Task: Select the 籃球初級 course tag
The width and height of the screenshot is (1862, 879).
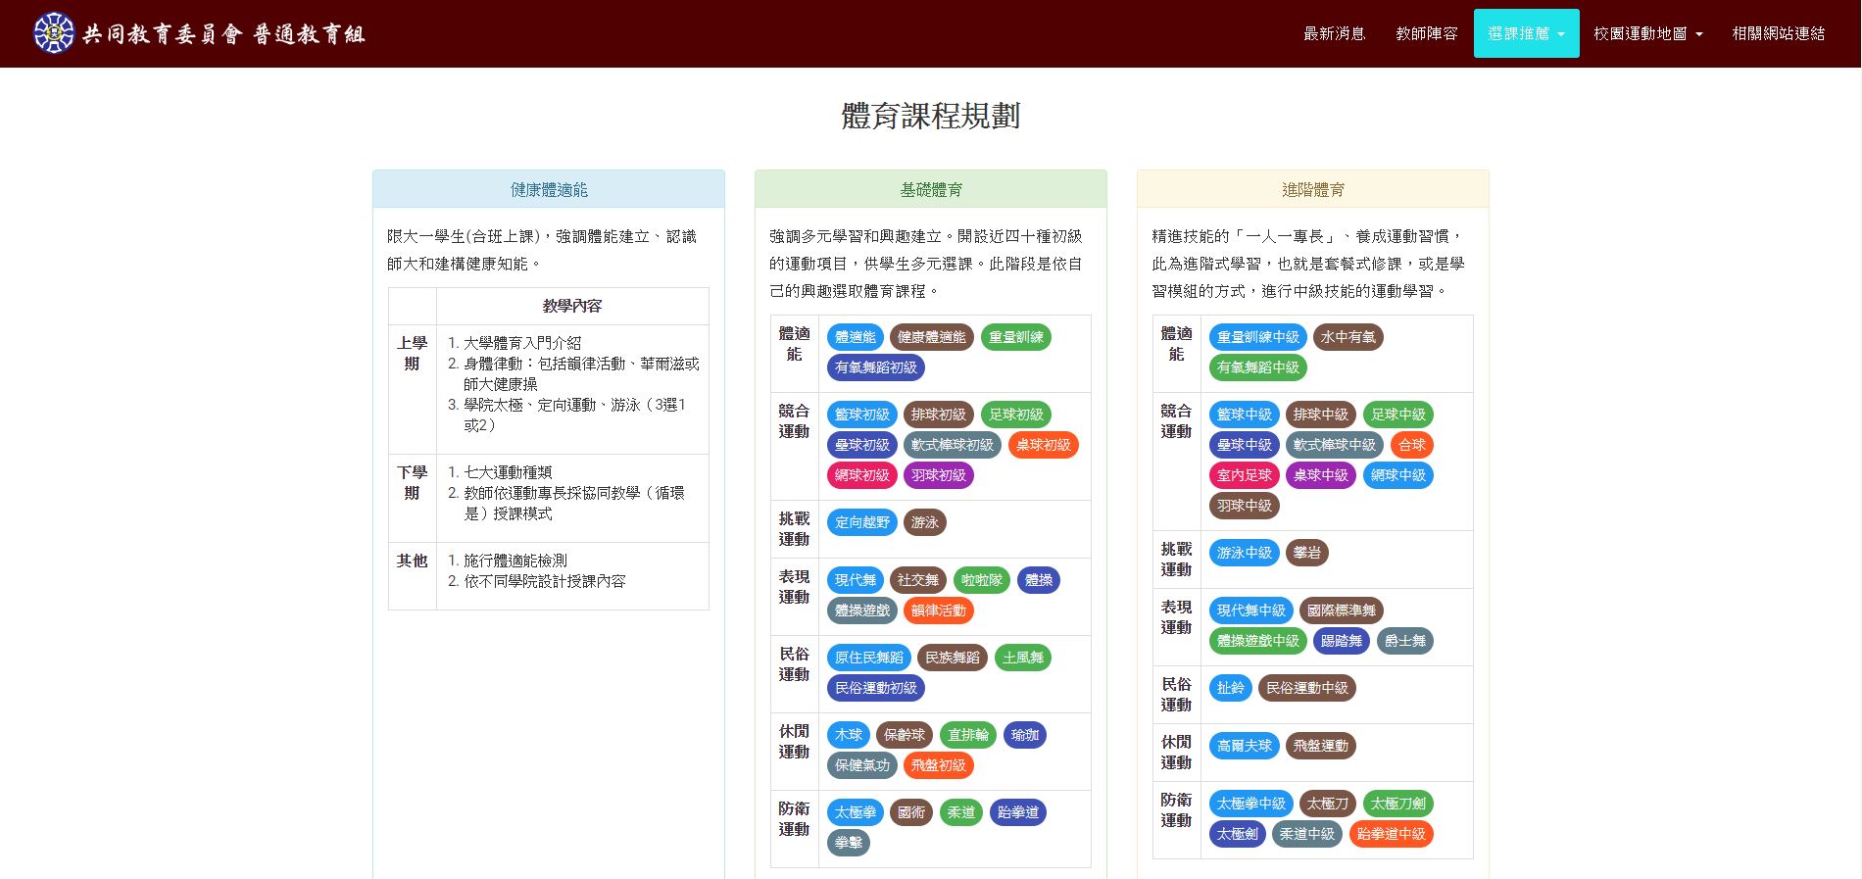Action: tap(862, 415)
